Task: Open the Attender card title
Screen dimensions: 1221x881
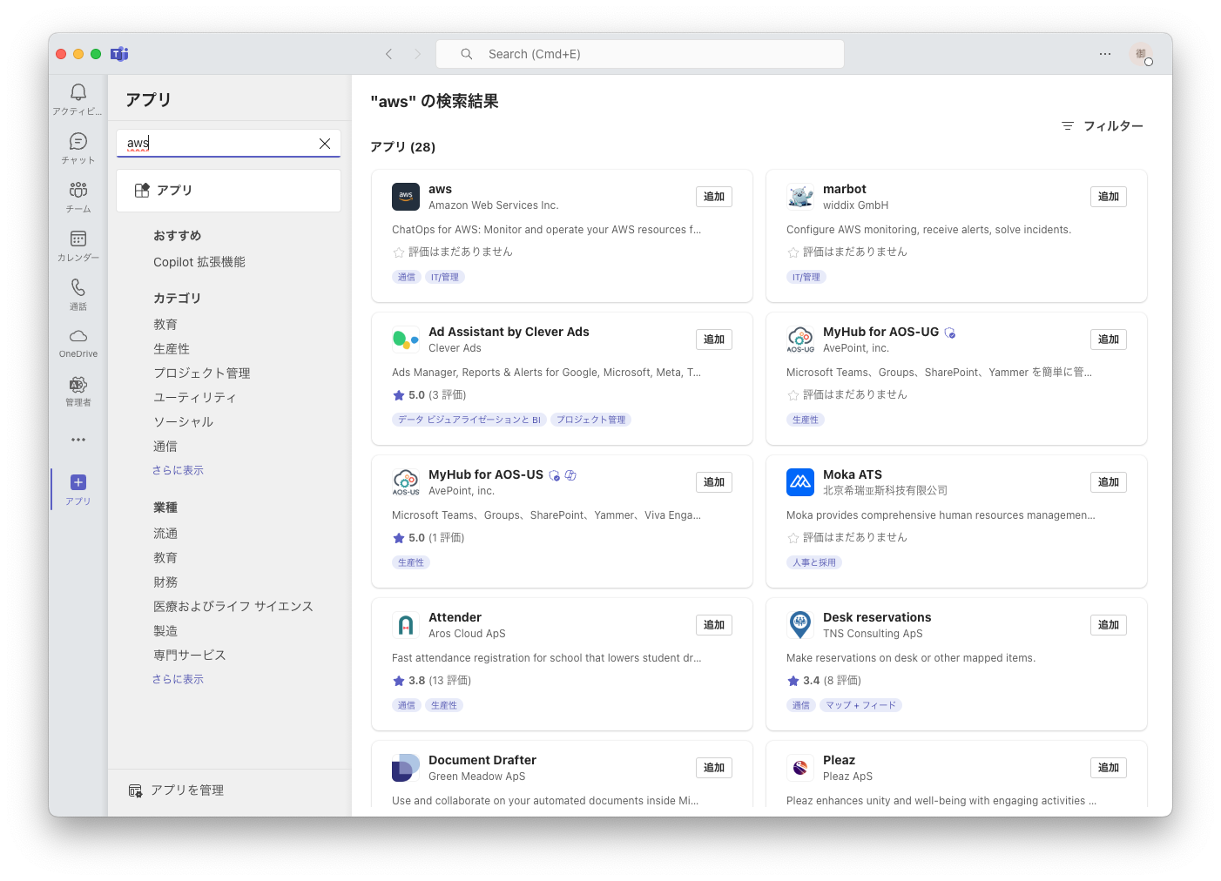Action: [x=455, y=617]
